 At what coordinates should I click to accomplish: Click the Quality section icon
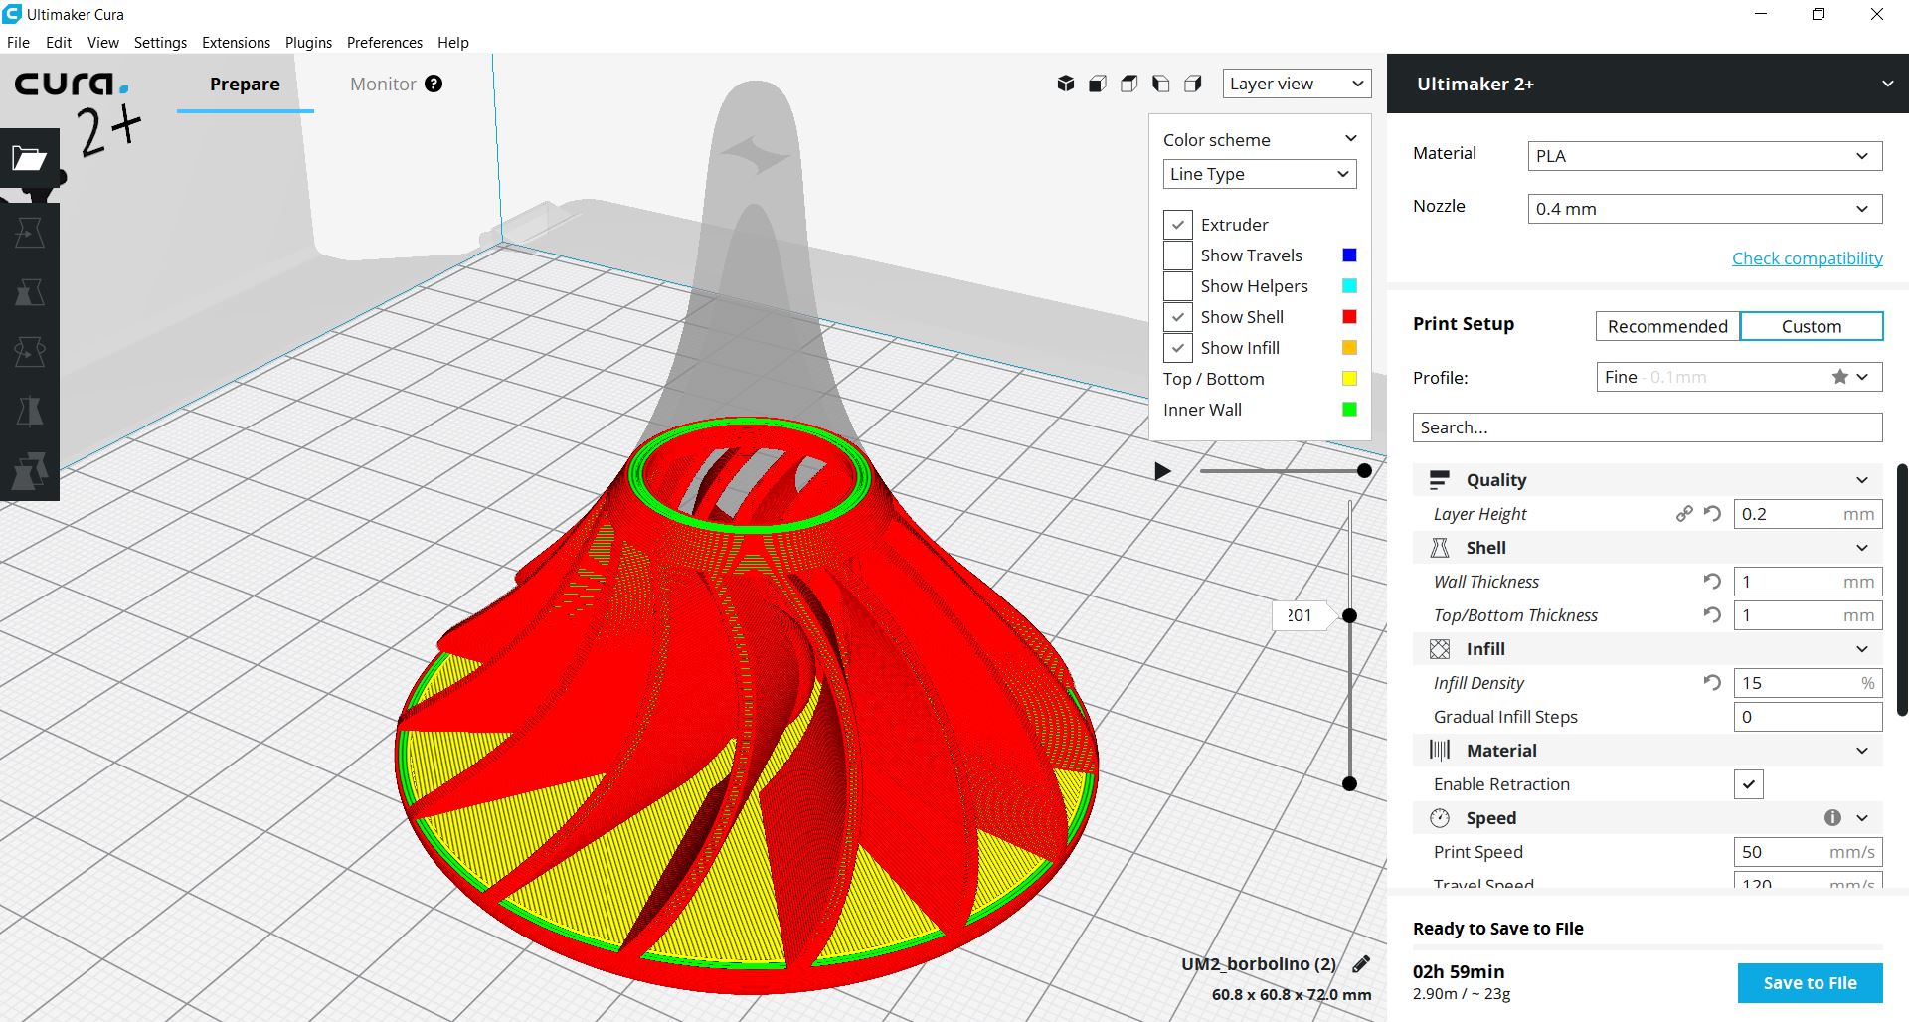(x=1440, y=480)
